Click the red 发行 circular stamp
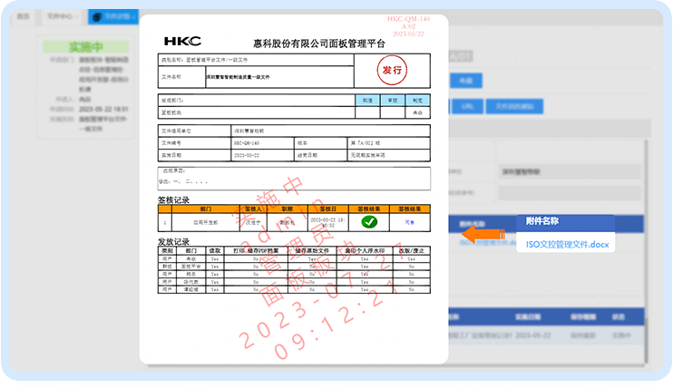This screenshot has height=389, width=673. (392, 71)
